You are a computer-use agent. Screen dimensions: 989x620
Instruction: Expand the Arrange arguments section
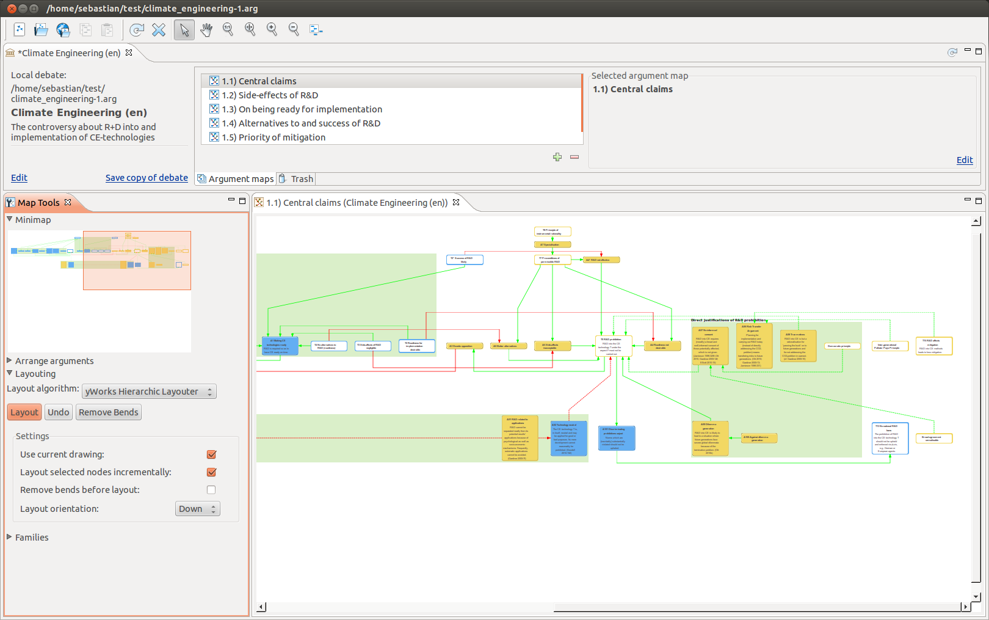click(10, 360)
